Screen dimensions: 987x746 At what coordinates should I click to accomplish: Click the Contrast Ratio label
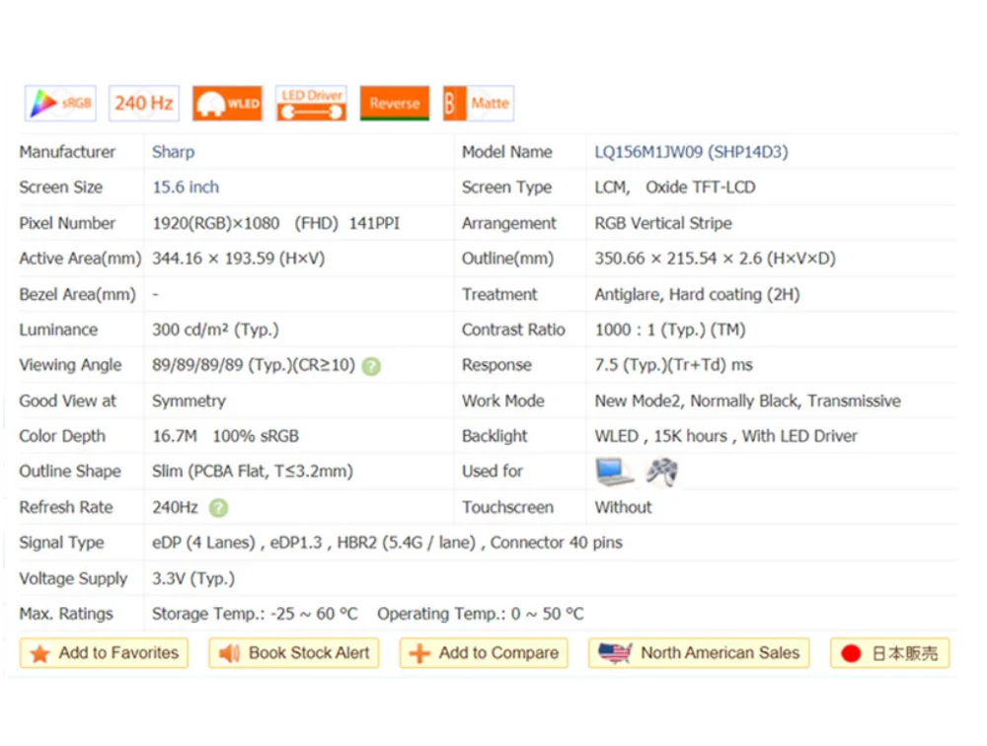(x=513, y=330)
